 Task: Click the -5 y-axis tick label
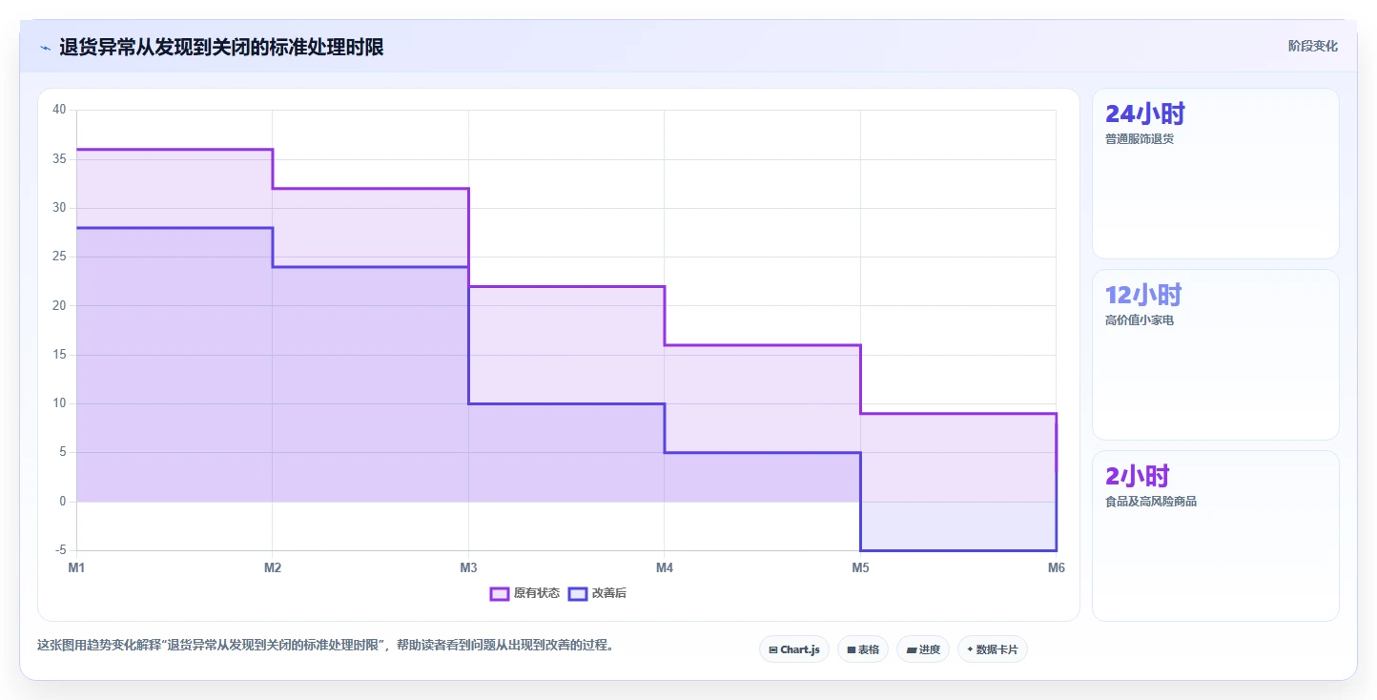pos(61,550)
